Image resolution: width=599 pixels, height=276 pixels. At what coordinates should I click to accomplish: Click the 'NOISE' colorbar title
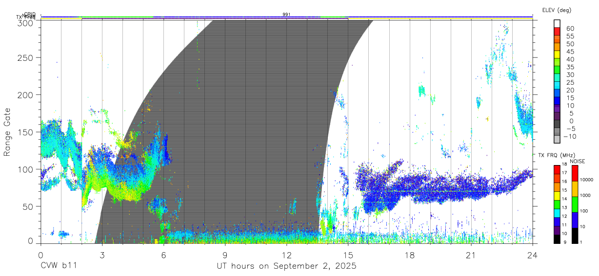click(x=577, y=161)
